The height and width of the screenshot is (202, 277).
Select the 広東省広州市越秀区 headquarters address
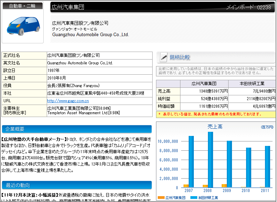(x=96, y=93)
